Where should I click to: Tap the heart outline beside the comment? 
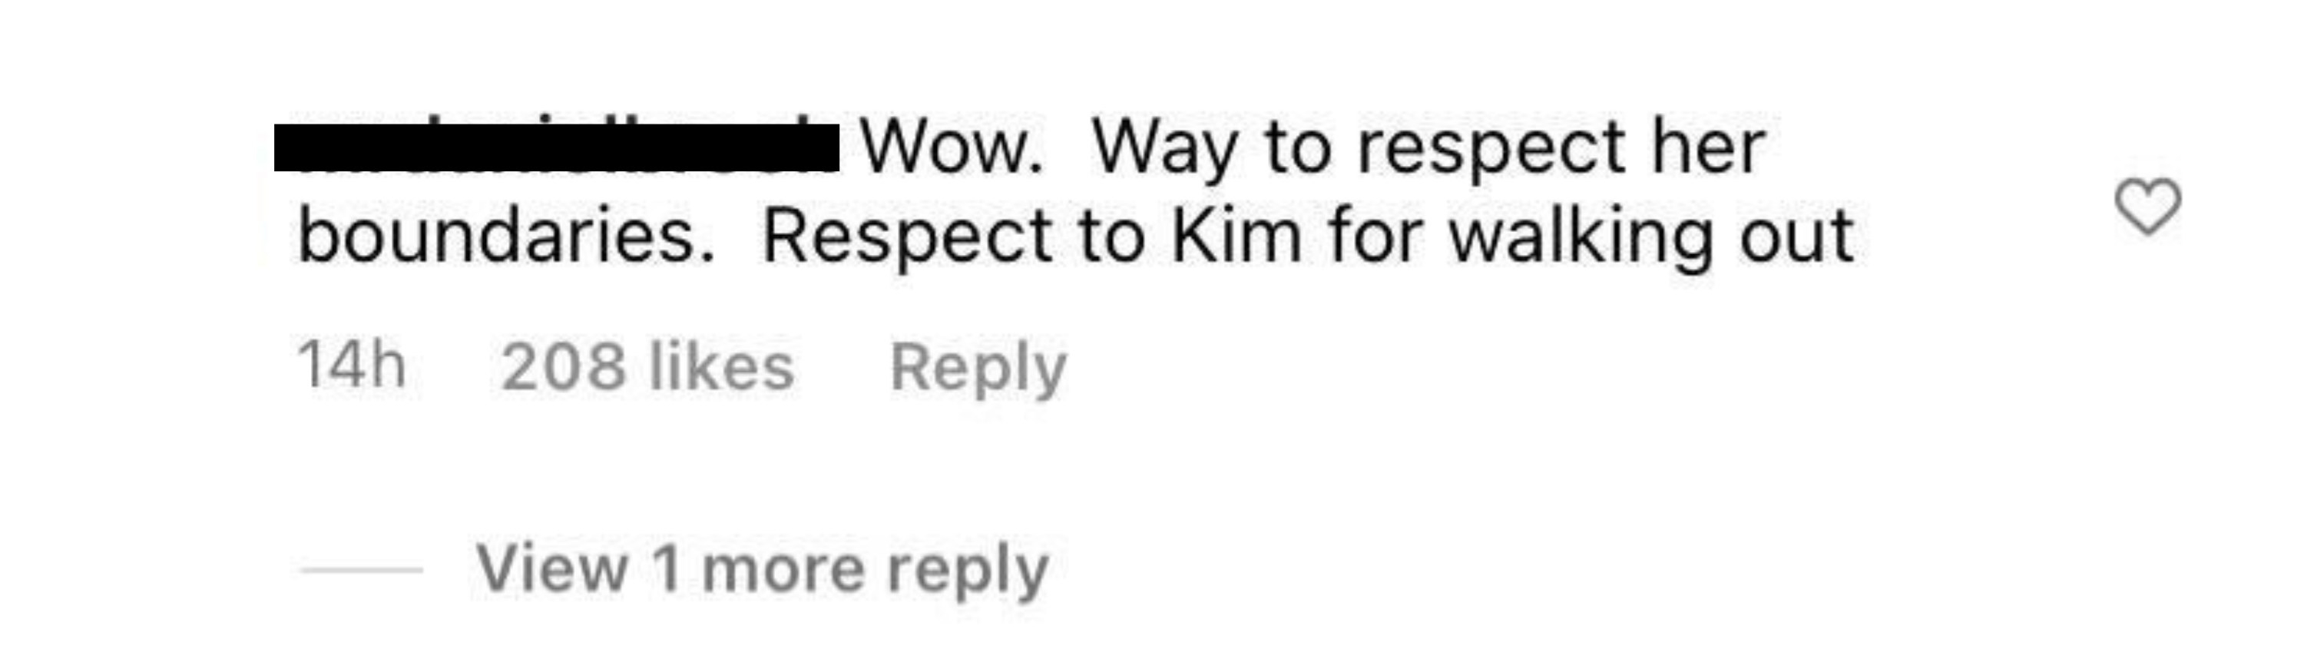pyautogui.click(x=2147, y=207)
